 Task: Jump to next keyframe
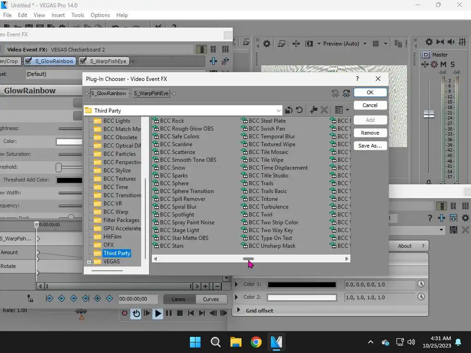pyautogui.click(x=74, y=298)
